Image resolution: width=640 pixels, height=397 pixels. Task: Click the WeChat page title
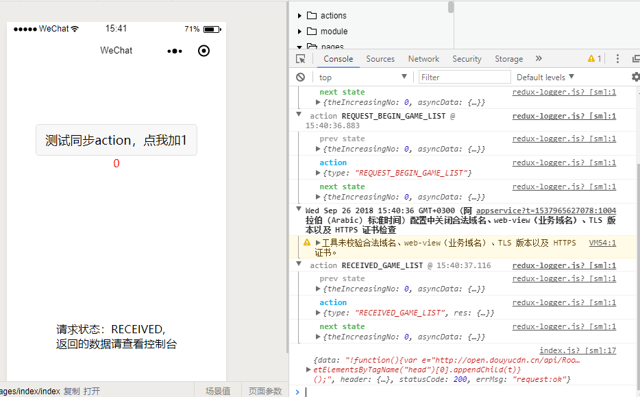pos(116,50)
